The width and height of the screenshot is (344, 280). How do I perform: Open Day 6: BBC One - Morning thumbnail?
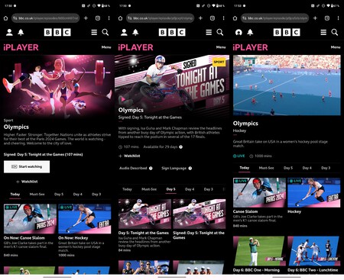click(x=258, y=251)
